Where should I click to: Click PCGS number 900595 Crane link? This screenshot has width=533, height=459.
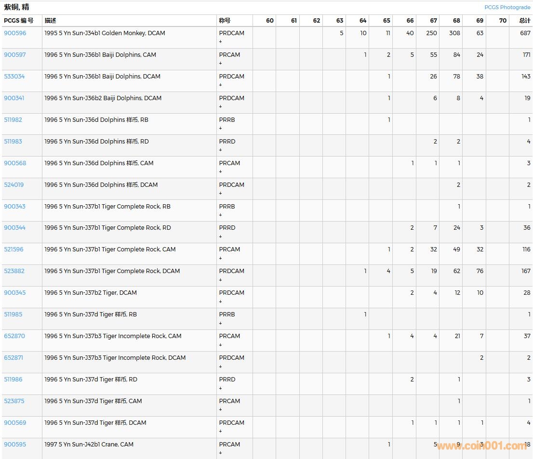15,445
